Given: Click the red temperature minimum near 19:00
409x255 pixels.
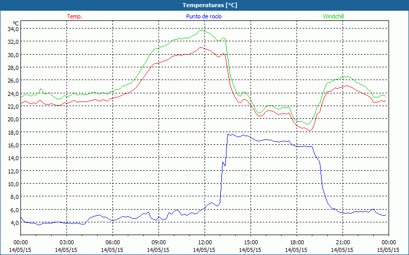Looking at the screenshot, I should [x=310, y=131].
